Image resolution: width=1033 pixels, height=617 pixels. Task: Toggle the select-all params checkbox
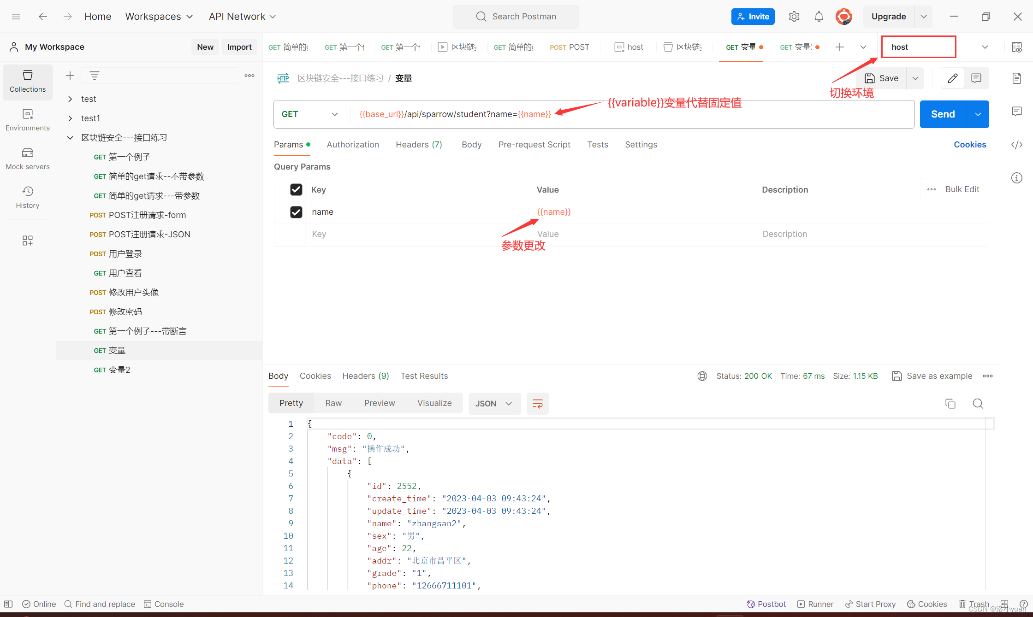point(296,190)
